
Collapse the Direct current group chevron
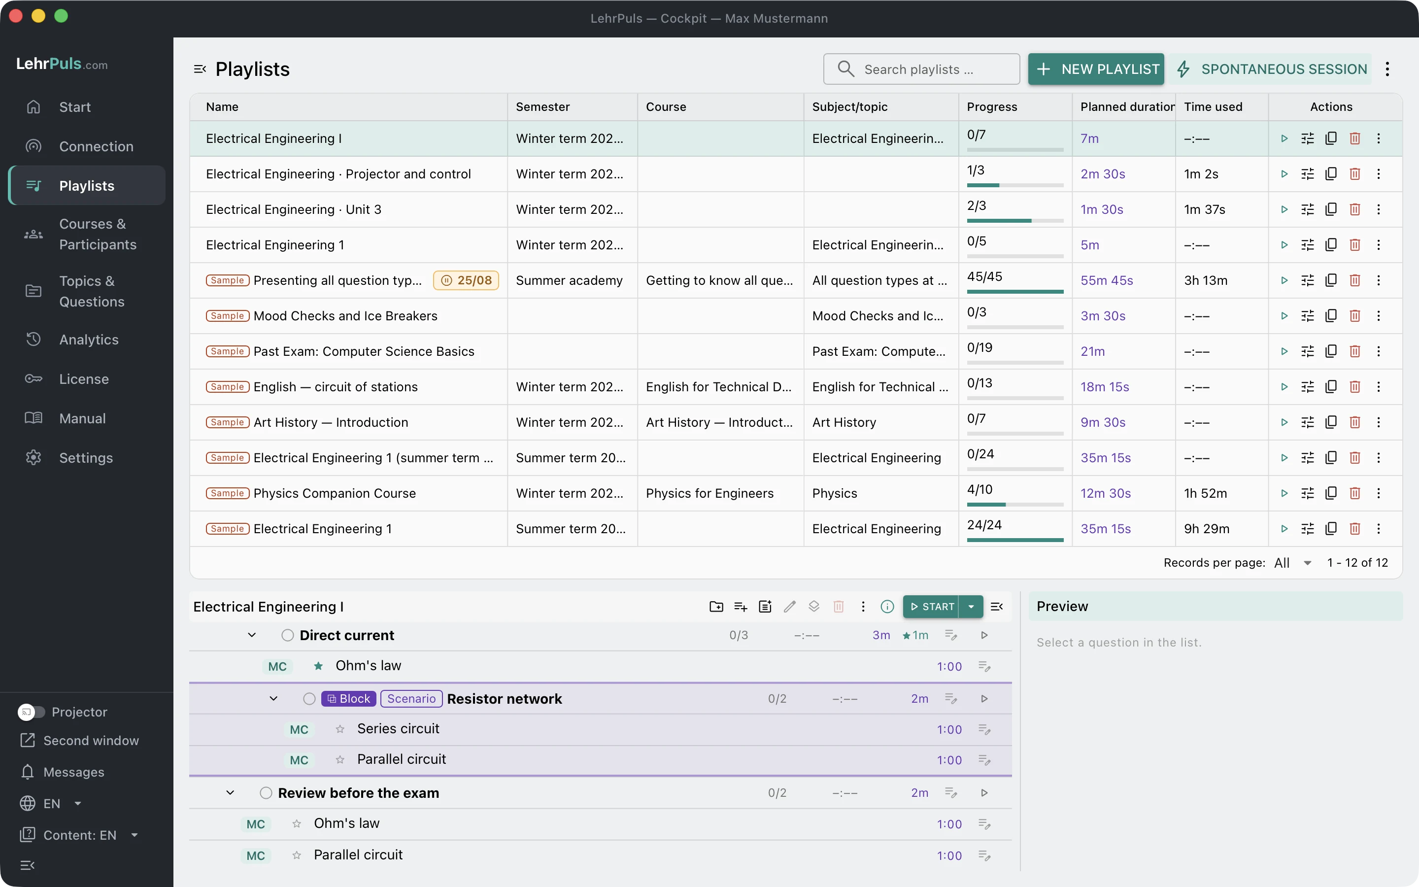coord(252,635)
